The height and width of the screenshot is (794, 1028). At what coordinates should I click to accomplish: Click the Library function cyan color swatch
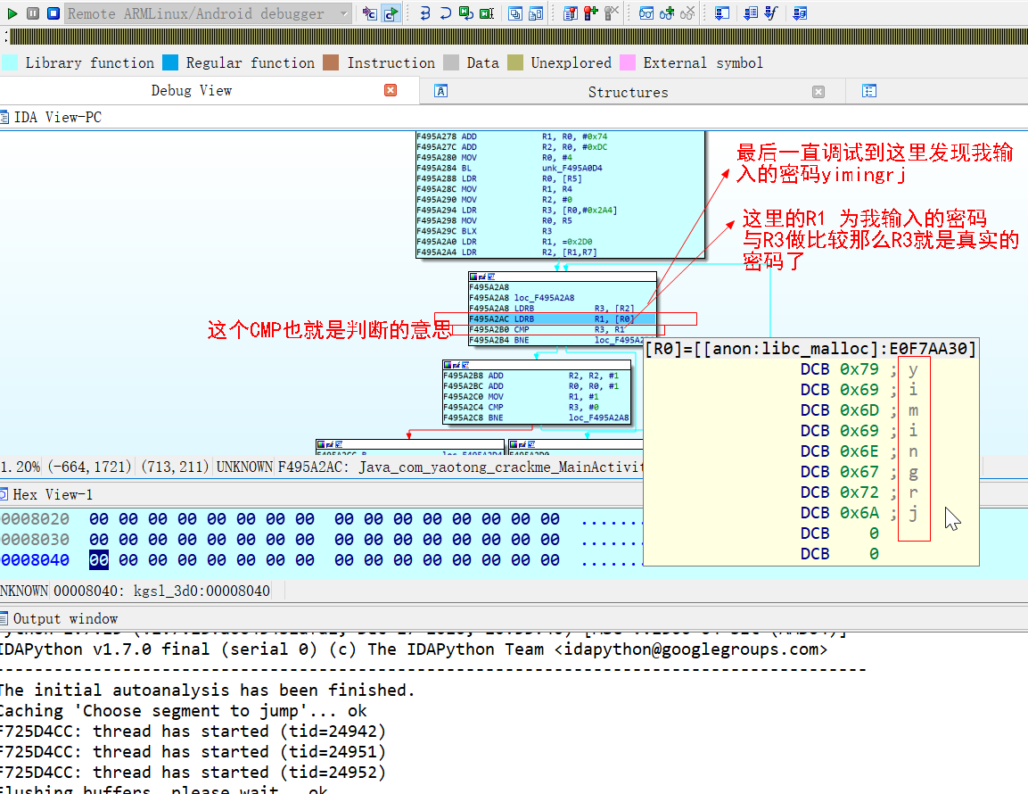click(10, 62)
